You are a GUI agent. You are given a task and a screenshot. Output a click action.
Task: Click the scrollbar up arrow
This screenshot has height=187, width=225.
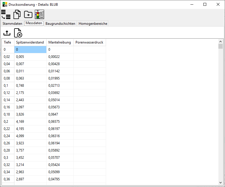click(220, 41)
